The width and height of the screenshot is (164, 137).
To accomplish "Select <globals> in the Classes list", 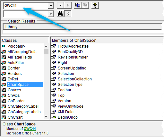I will (x=16, y=46).
